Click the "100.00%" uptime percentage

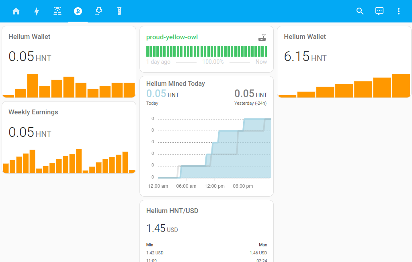tap(213, 62)
